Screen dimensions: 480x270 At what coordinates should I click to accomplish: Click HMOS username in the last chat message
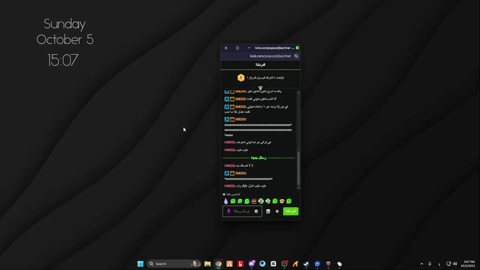229,186
